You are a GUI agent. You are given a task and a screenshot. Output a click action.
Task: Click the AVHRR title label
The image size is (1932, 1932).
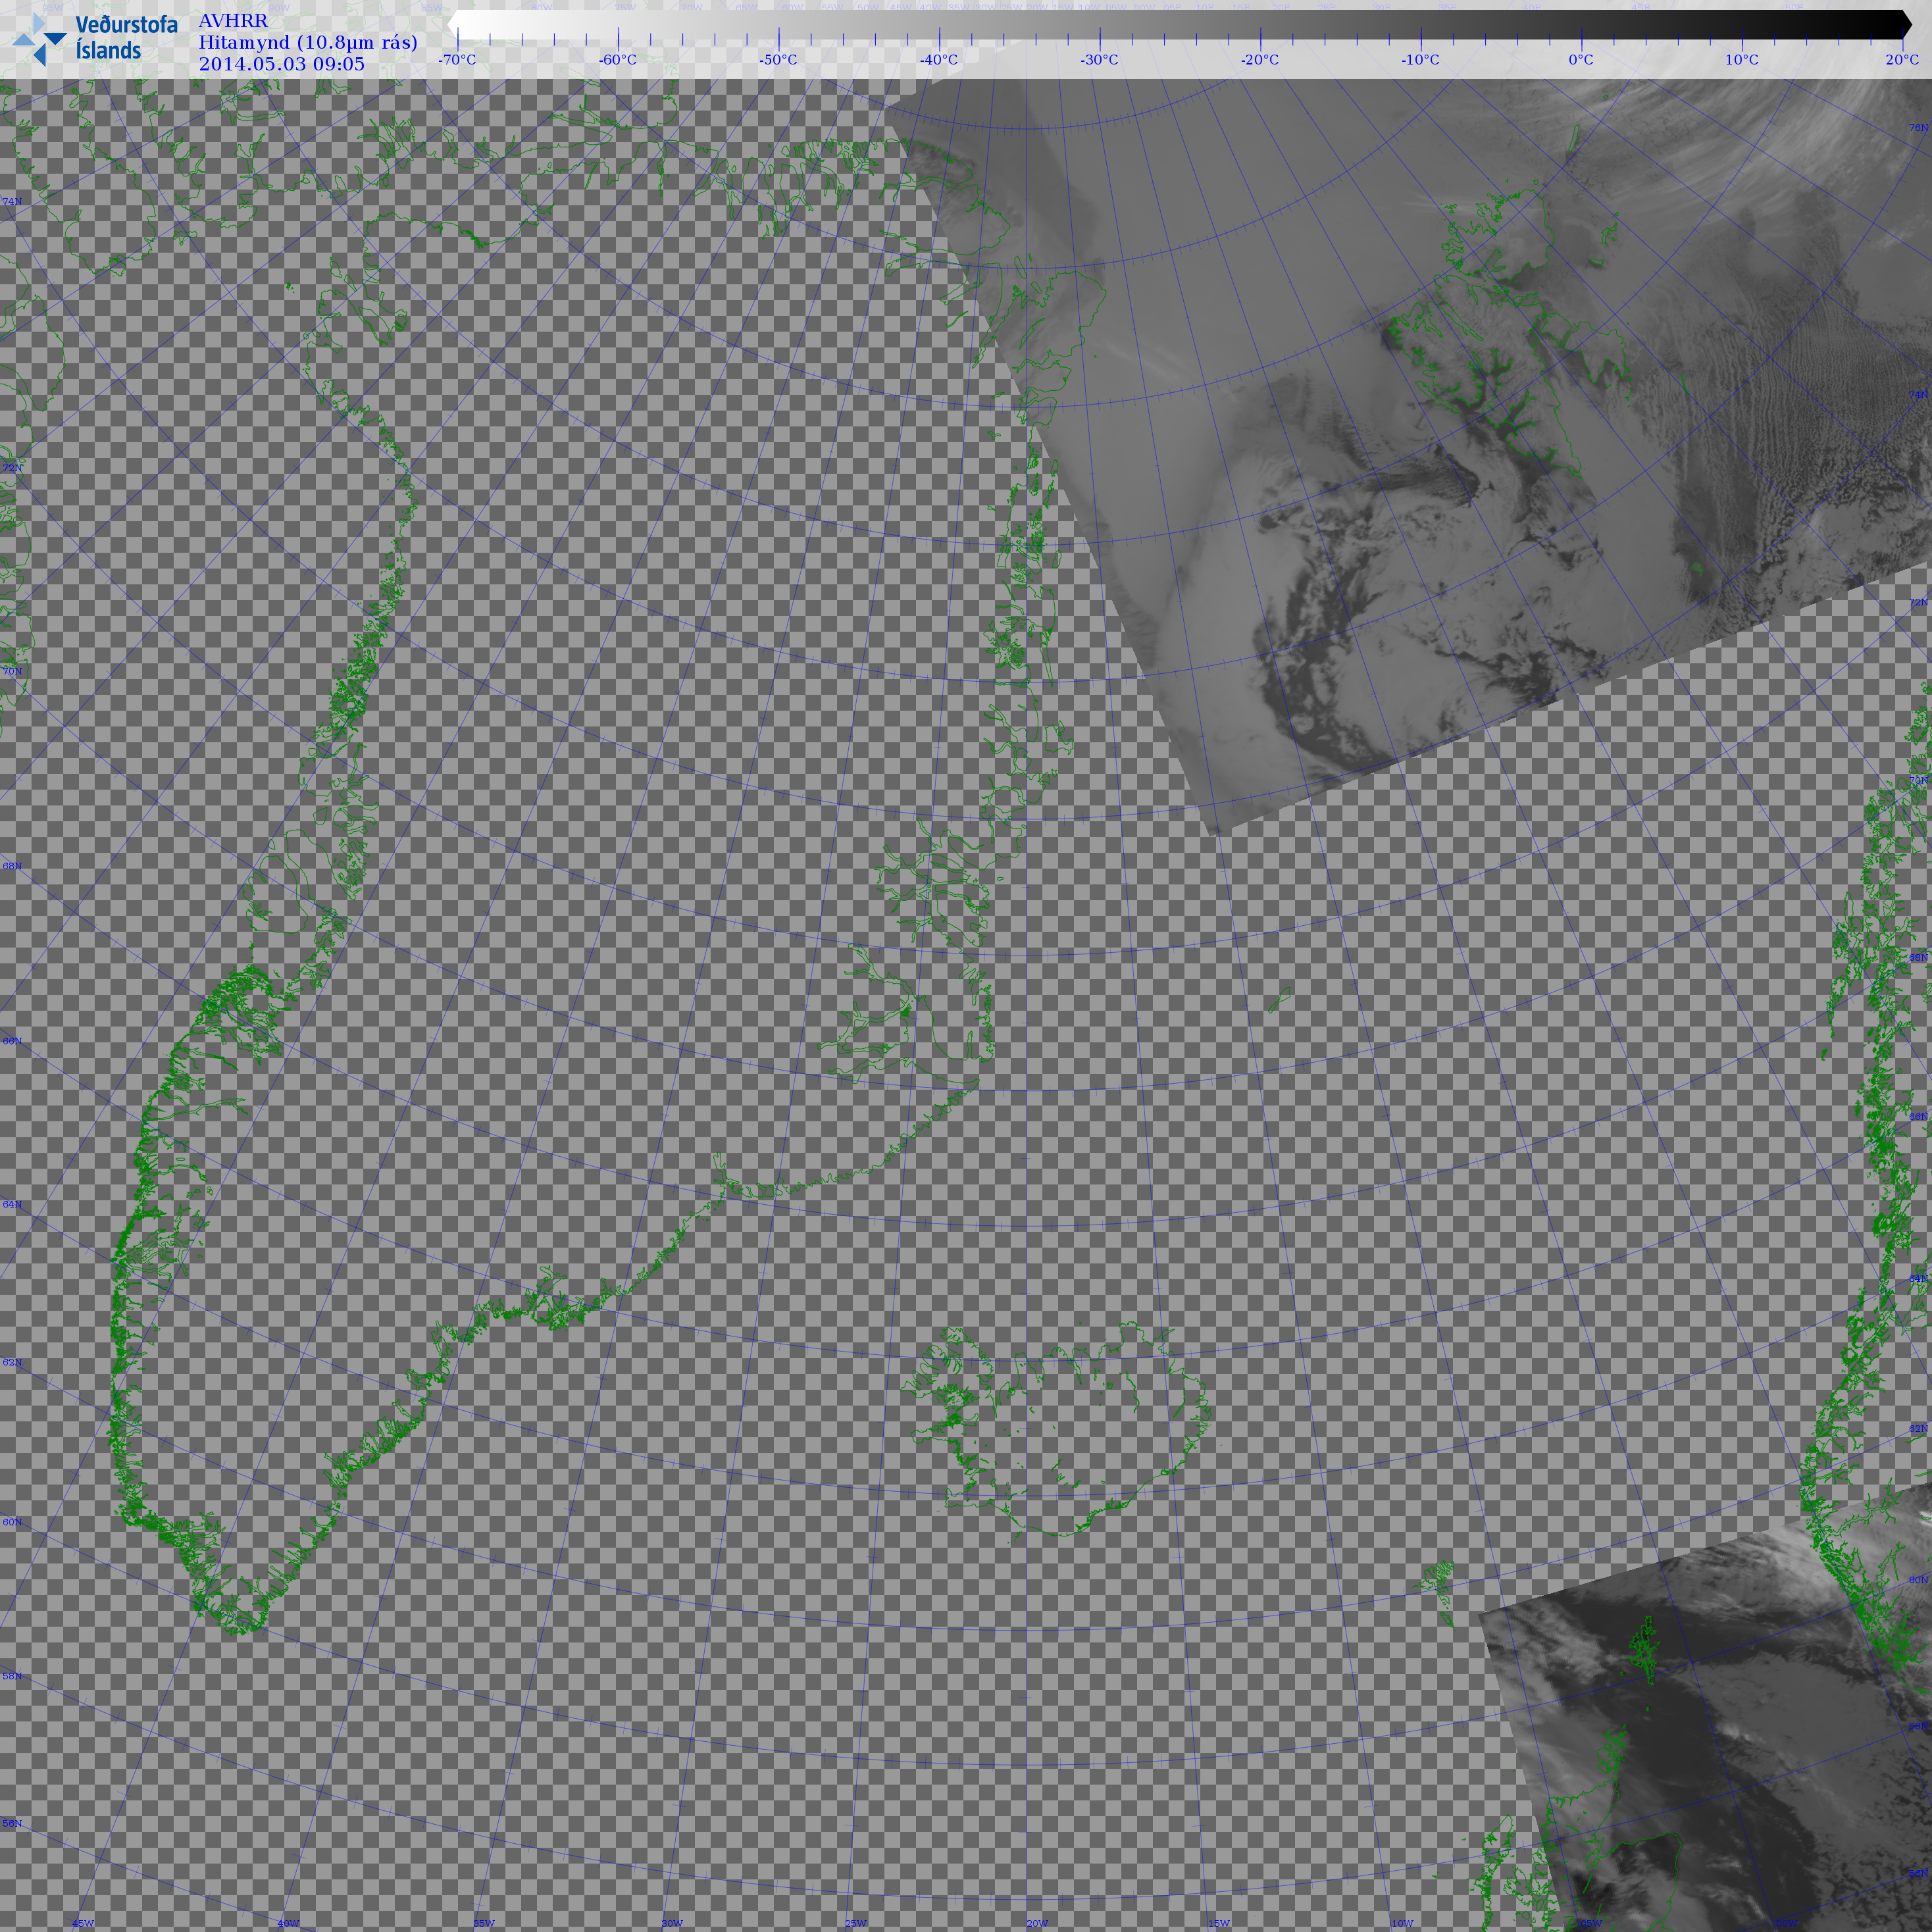(233, 21)
